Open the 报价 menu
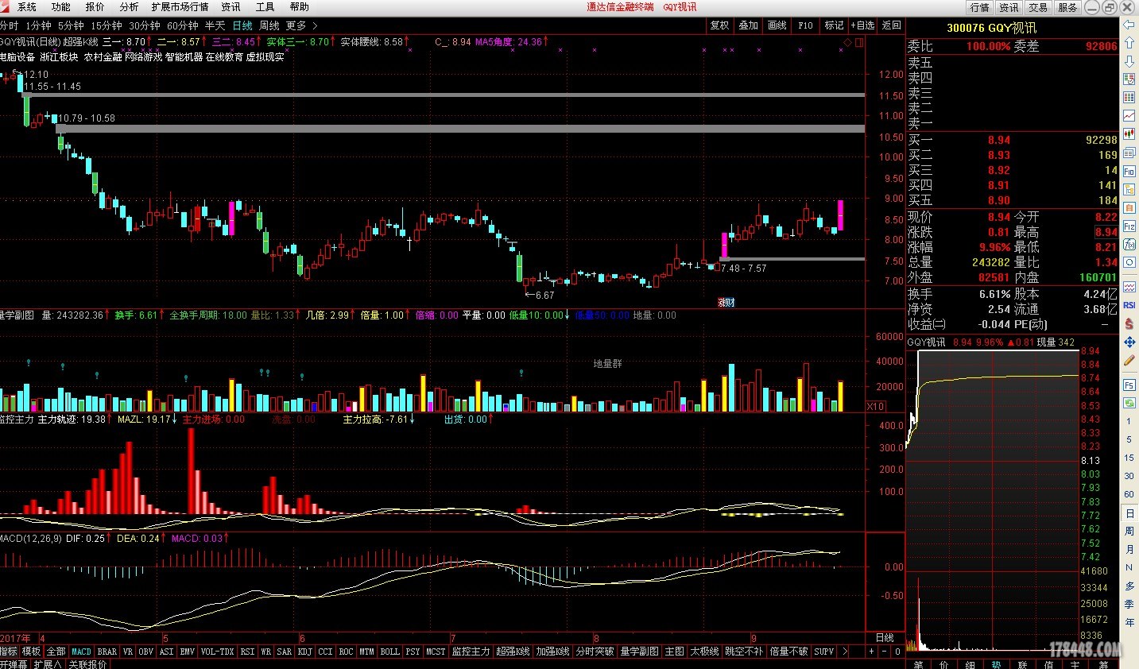Screen dimensions: 1139x669 click(95, 6)
